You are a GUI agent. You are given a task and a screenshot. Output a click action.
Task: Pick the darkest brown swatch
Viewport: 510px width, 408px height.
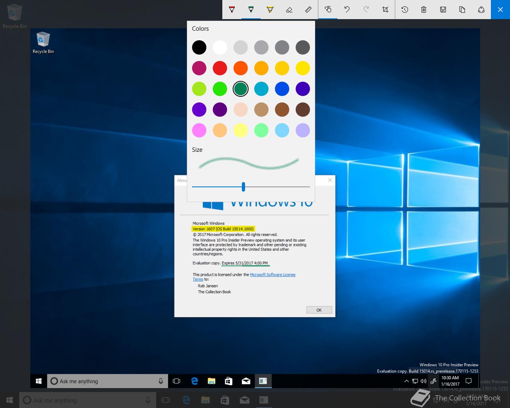point(303,110)
